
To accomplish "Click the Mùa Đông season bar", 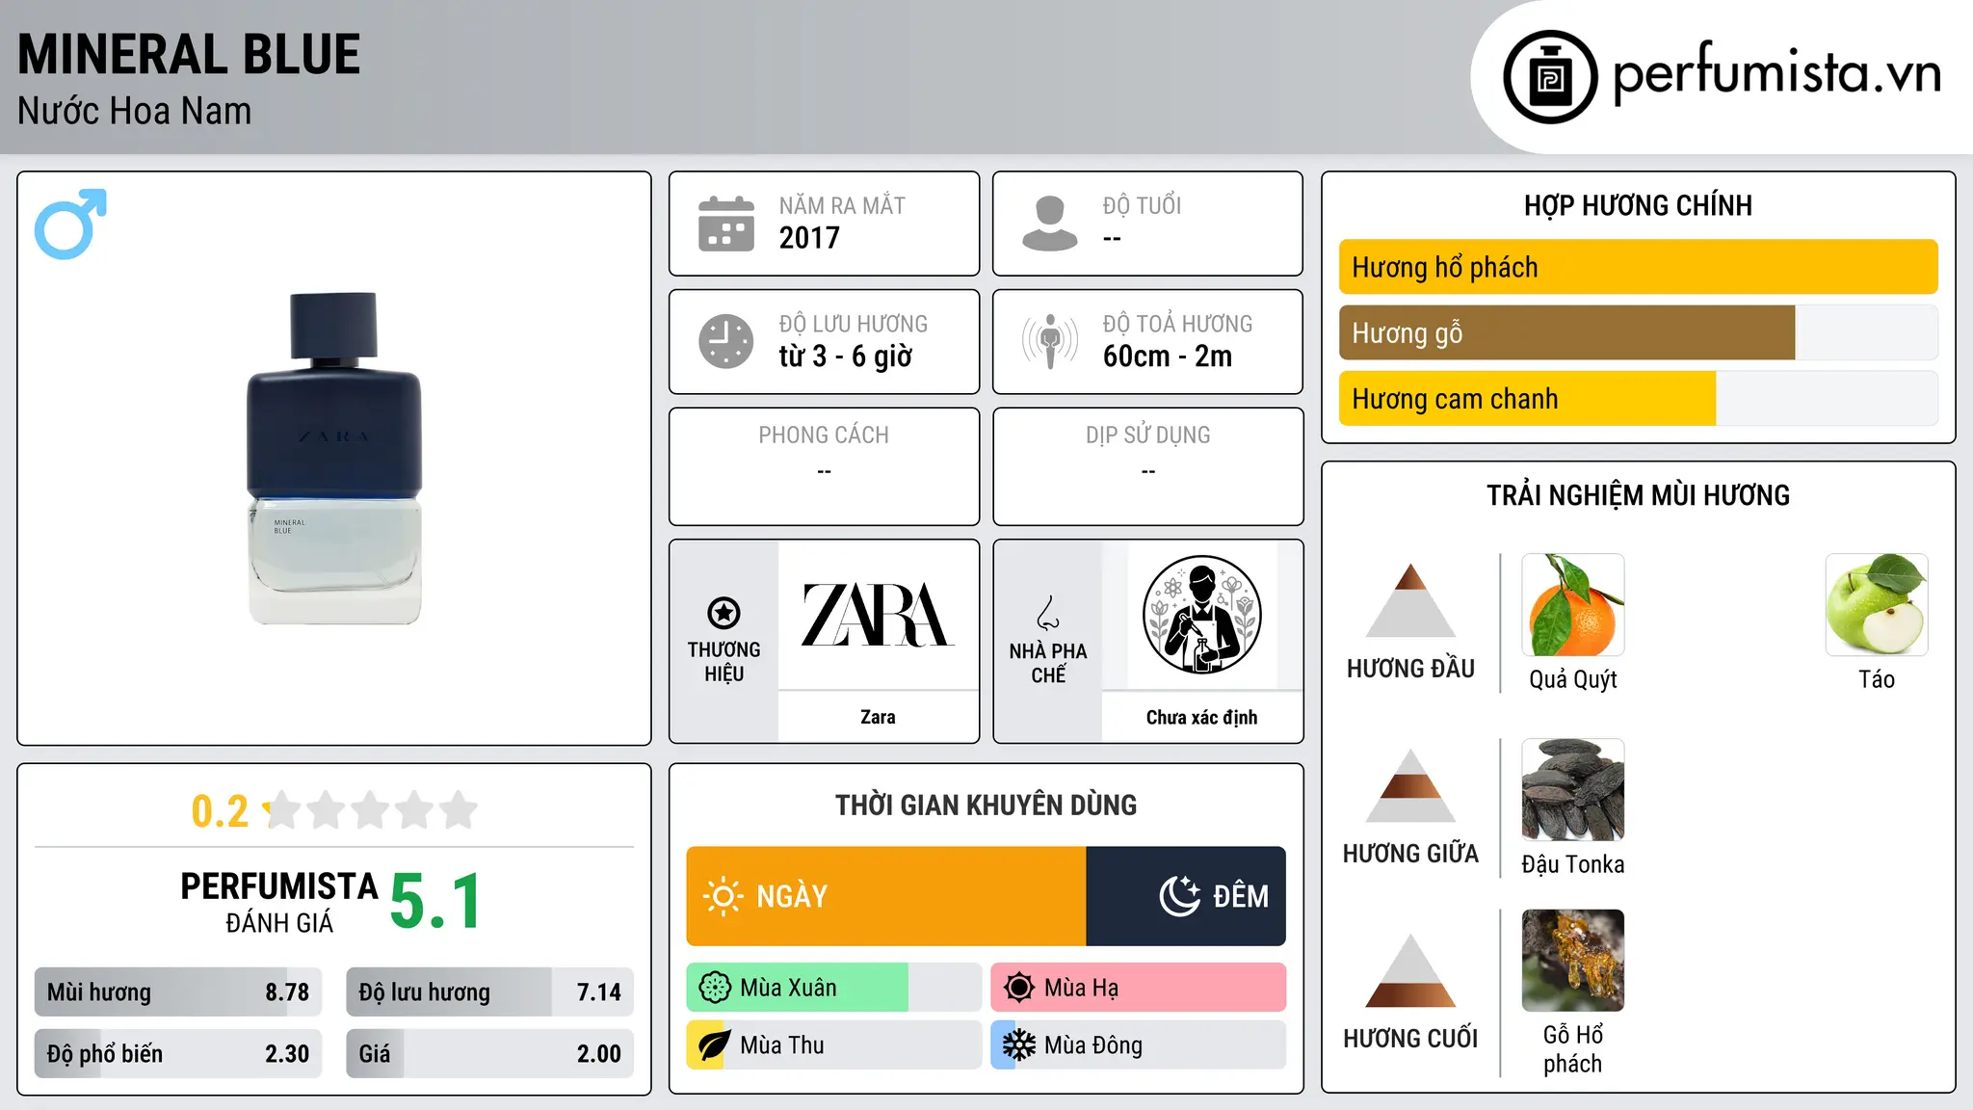I will pyautogui.click(x=1139, y=1045).
